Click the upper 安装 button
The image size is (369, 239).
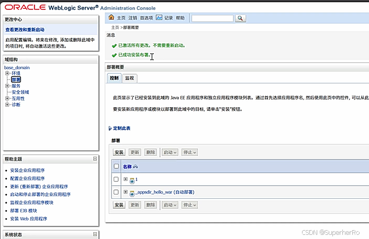[x=119, y=152]
